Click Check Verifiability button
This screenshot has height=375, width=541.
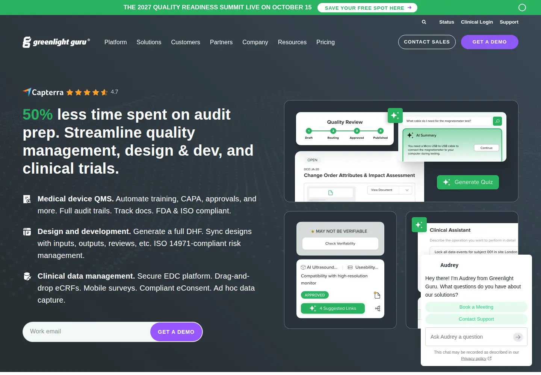(x=340, y=244)
